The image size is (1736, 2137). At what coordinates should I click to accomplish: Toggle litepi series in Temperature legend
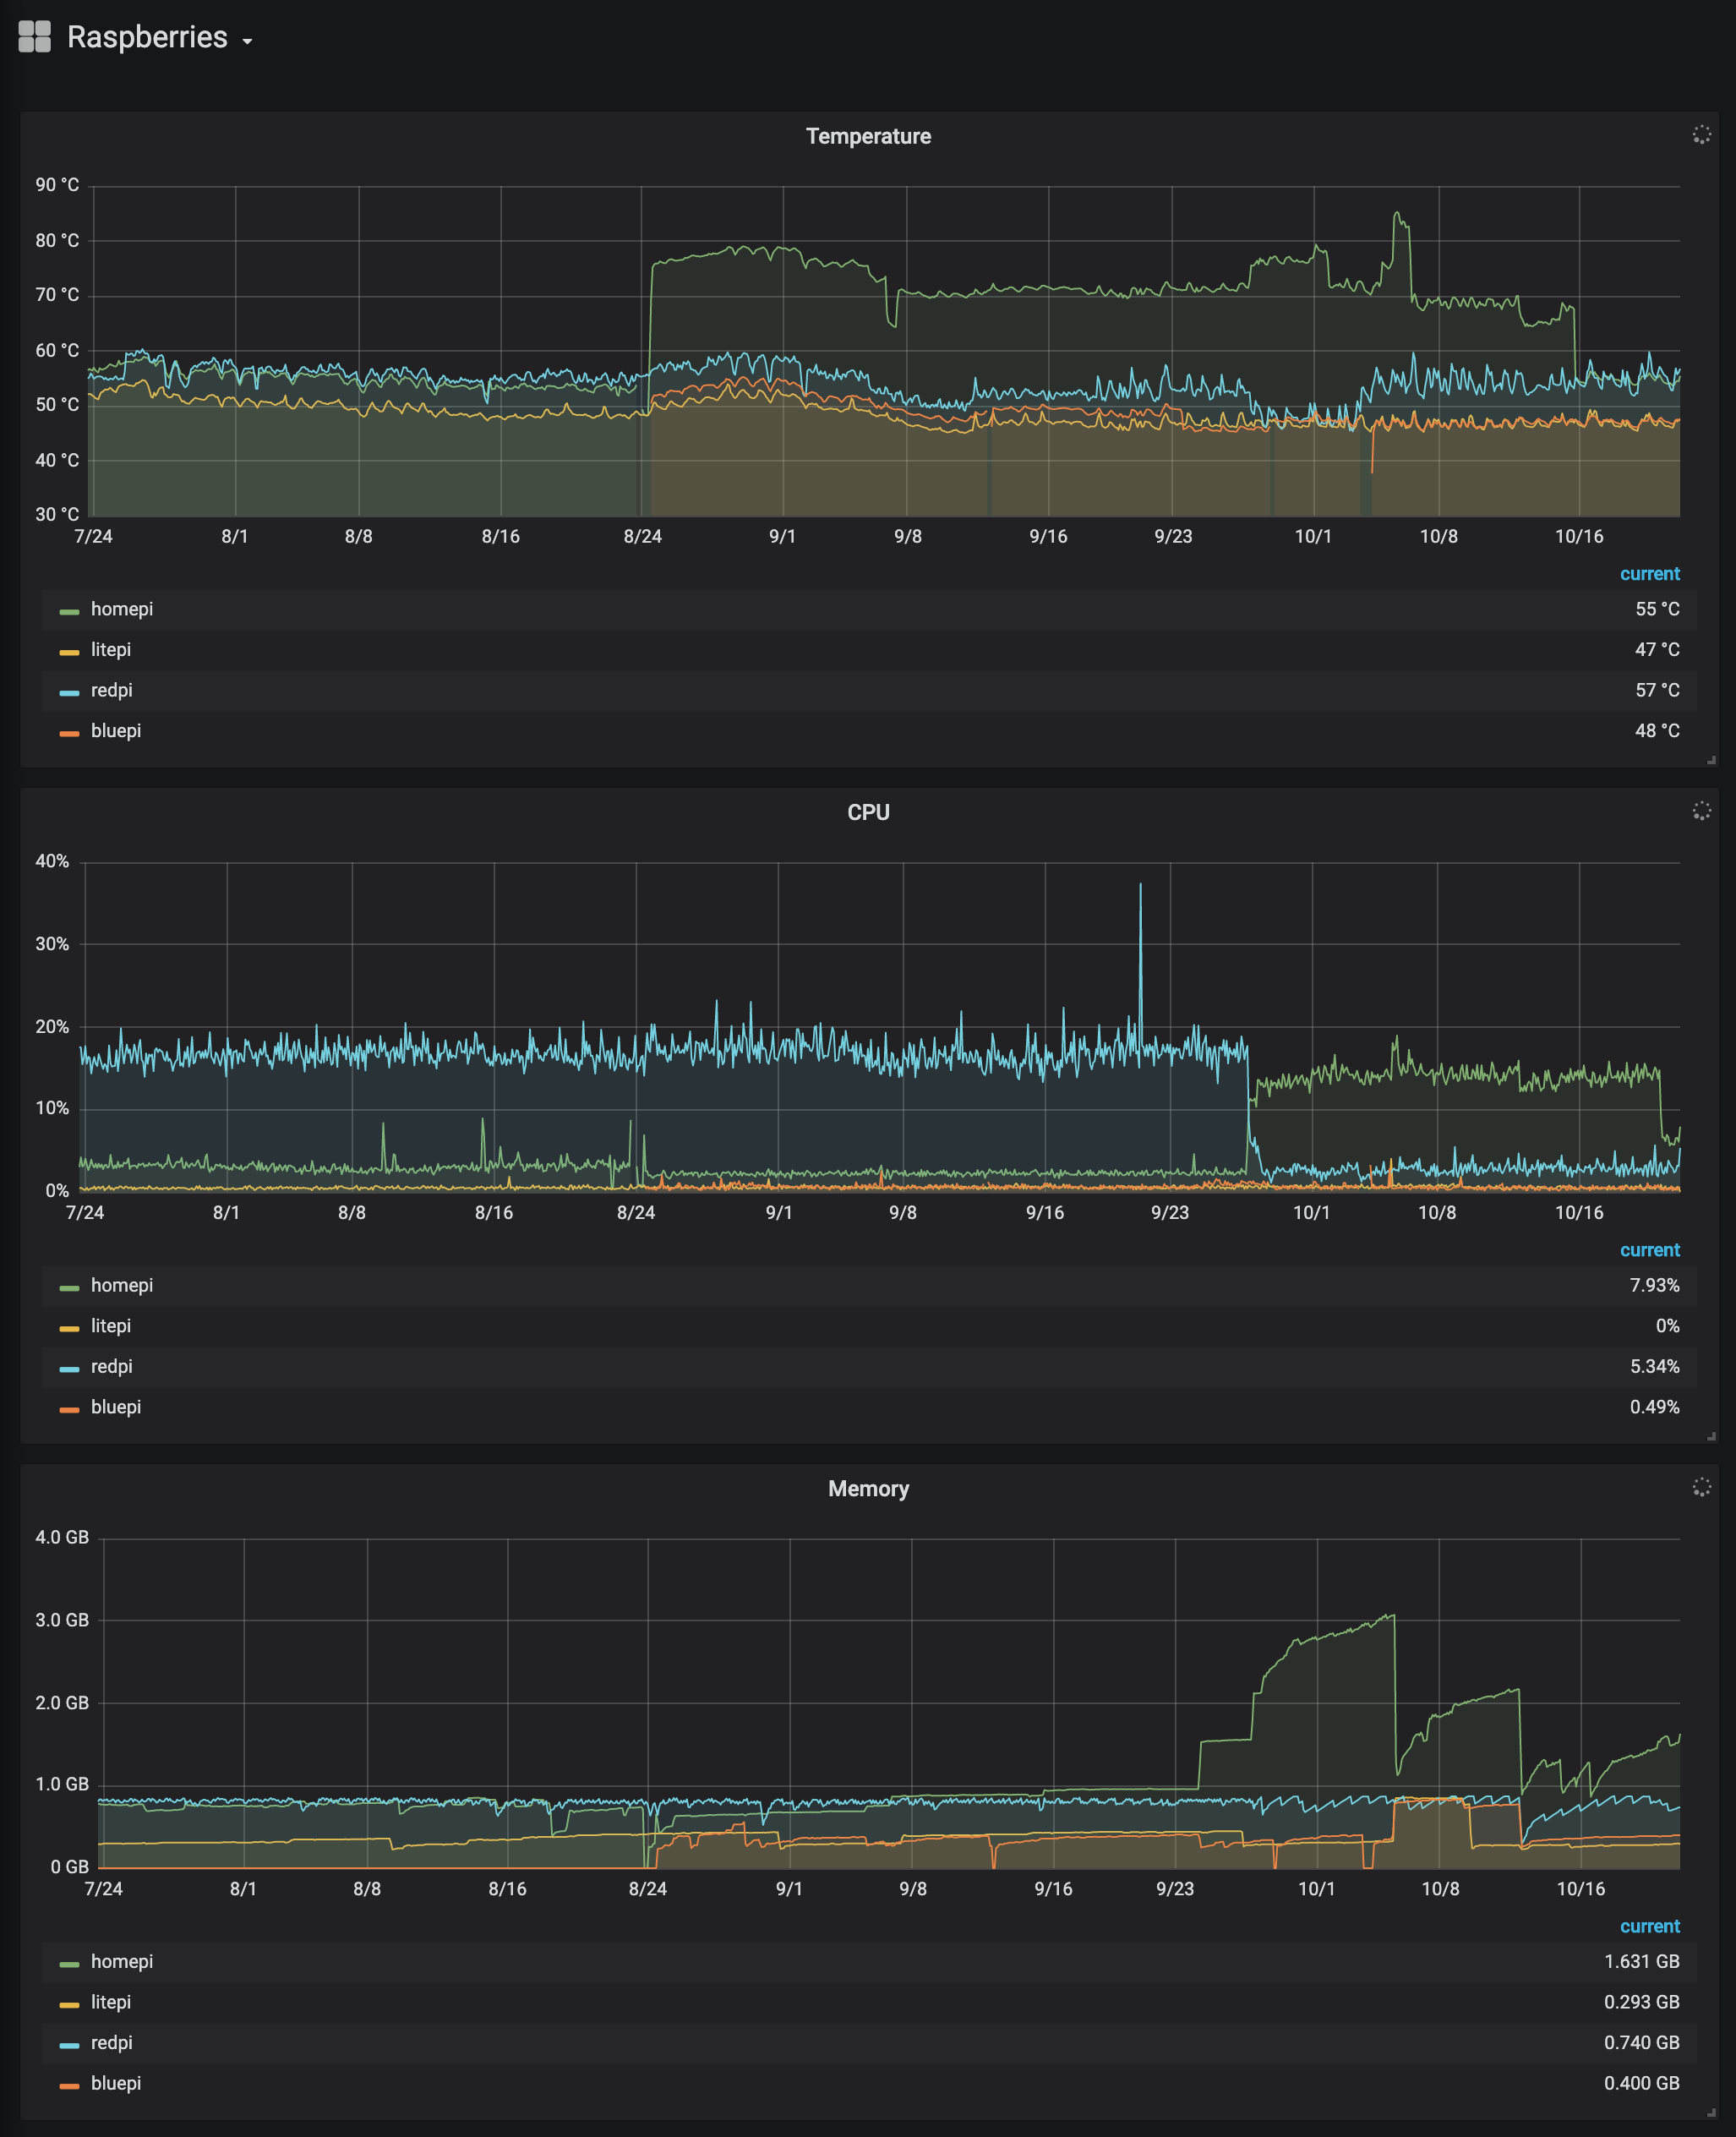point(110,650)
